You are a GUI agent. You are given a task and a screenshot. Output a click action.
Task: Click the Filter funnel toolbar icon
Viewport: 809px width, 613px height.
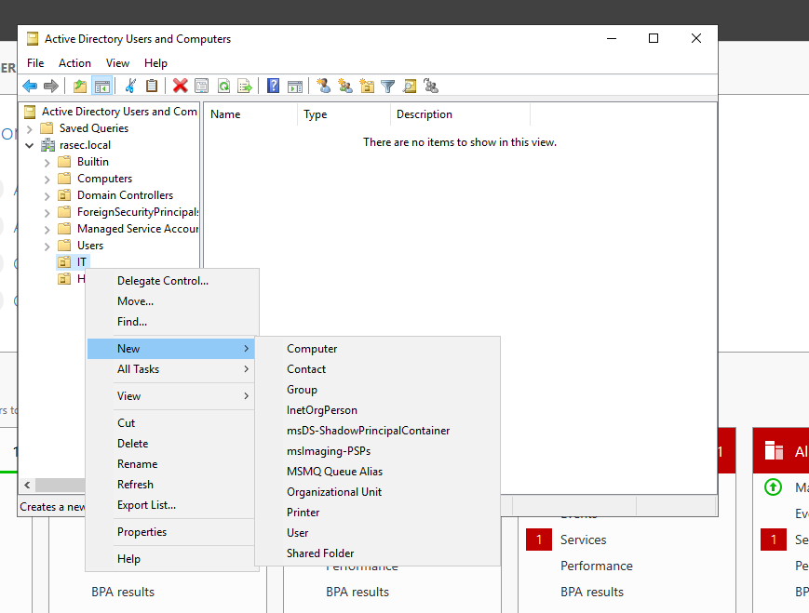pos(388,87)
